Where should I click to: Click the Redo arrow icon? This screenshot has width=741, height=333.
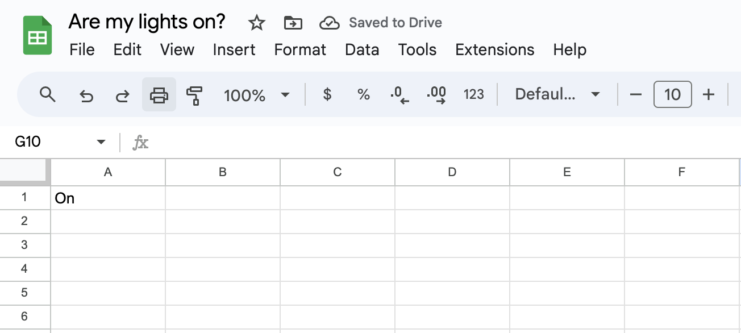click(x=122, y=95)
